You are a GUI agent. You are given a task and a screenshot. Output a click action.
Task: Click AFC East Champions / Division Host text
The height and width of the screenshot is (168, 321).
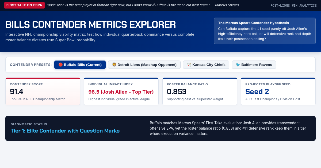pyautogui.click(x=273, y=99)
